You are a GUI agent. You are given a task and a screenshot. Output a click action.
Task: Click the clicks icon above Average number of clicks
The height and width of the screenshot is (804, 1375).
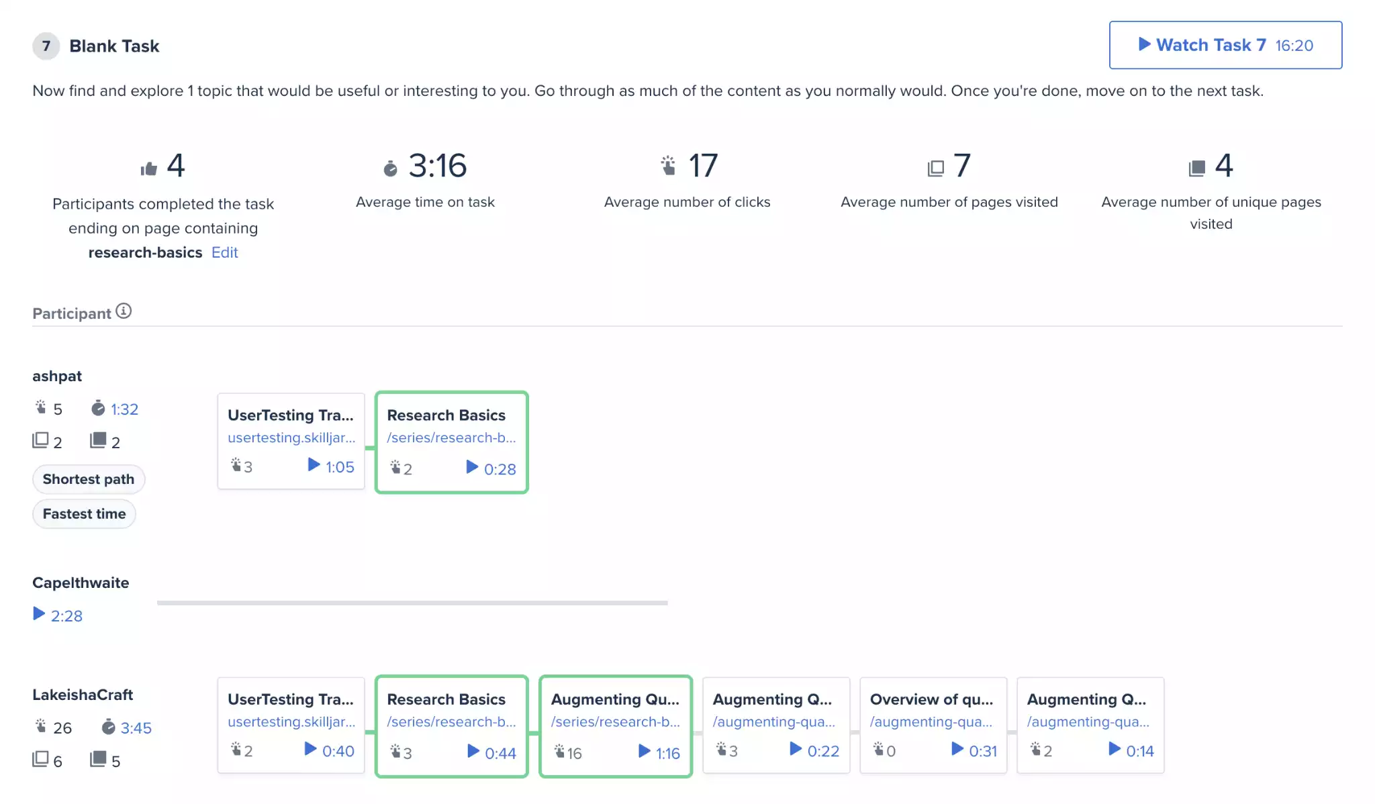pyautogui.click(x=667, y=166)
